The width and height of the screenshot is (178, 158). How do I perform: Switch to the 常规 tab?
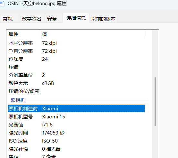coord(9,18)
